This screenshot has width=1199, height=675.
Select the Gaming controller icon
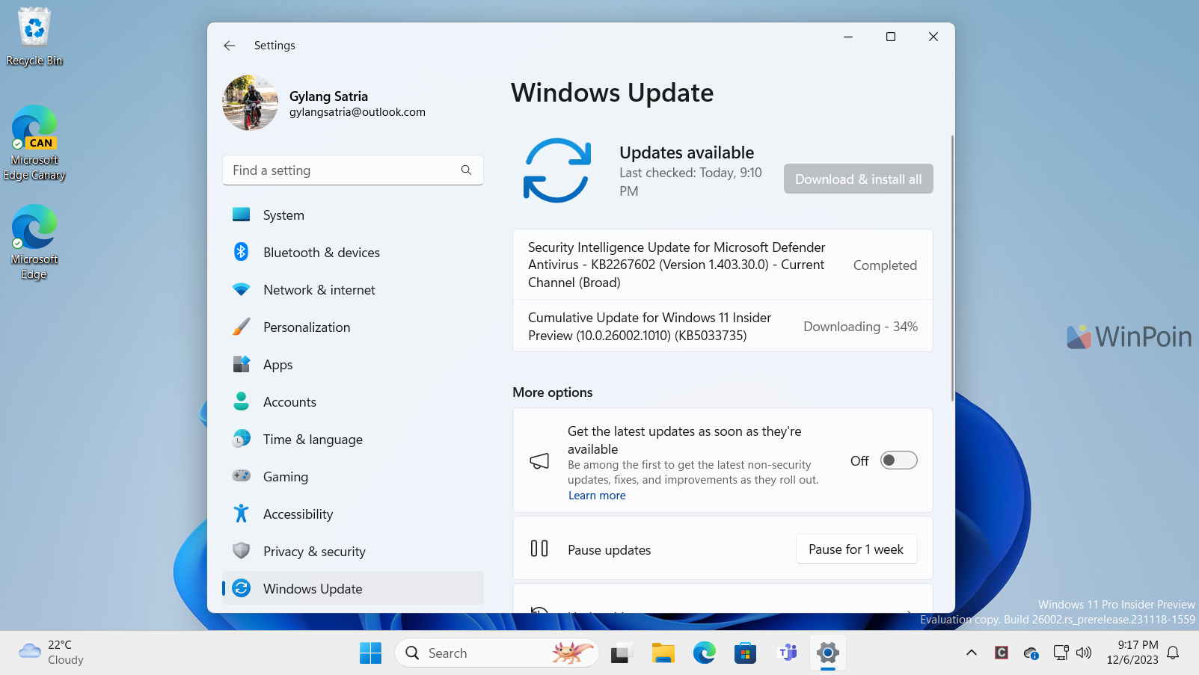241,476
